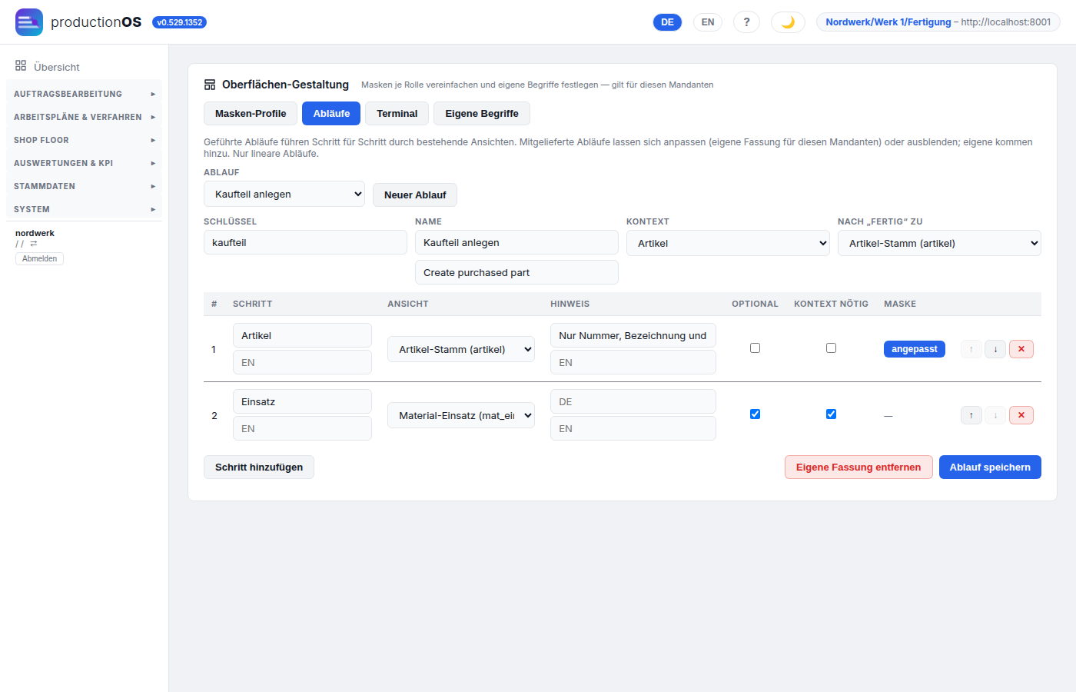
Task: Toggle dark mode with the moon icon
Action: coord(788,22)
